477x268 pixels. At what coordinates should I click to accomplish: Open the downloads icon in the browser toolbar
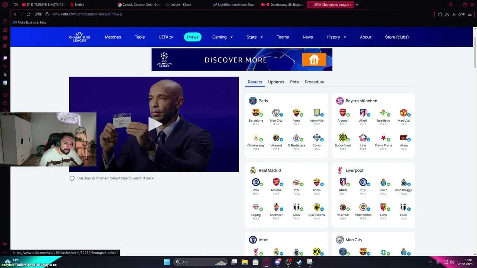(454, 14)
